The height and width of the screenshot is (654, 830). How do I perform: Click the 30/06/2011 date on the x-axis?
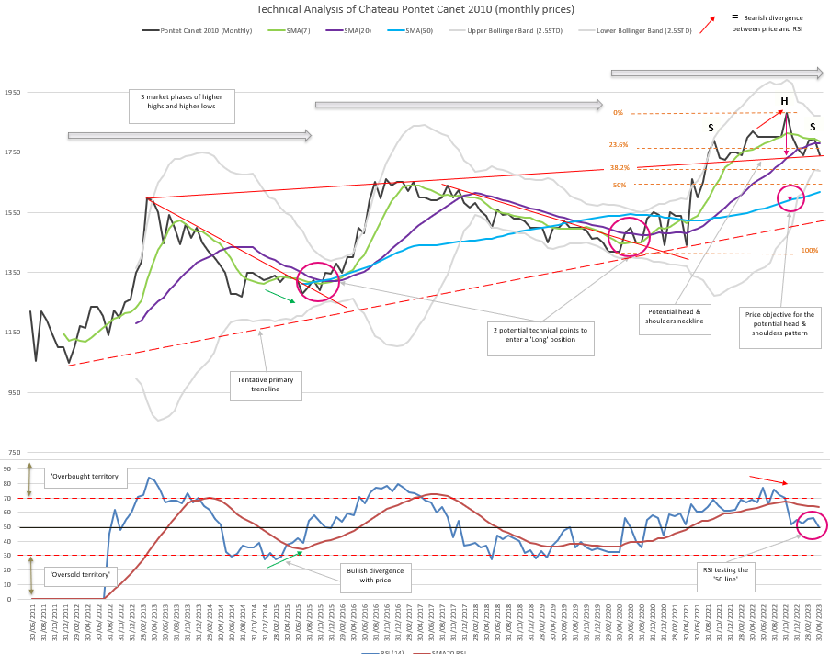coord(33,622)
